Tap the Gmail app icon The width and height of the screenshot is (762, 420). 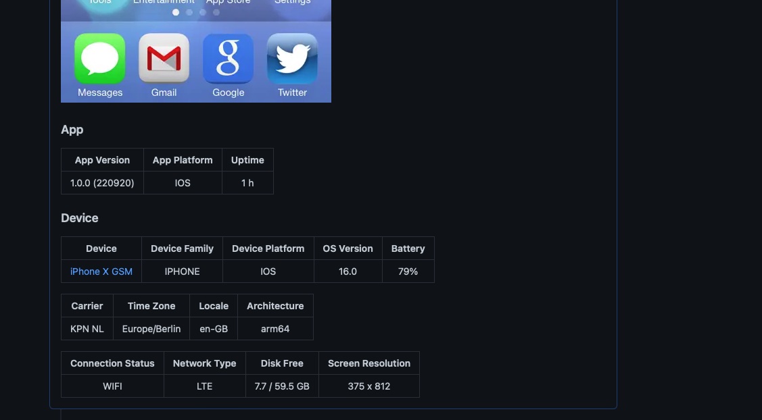(164, 58)
